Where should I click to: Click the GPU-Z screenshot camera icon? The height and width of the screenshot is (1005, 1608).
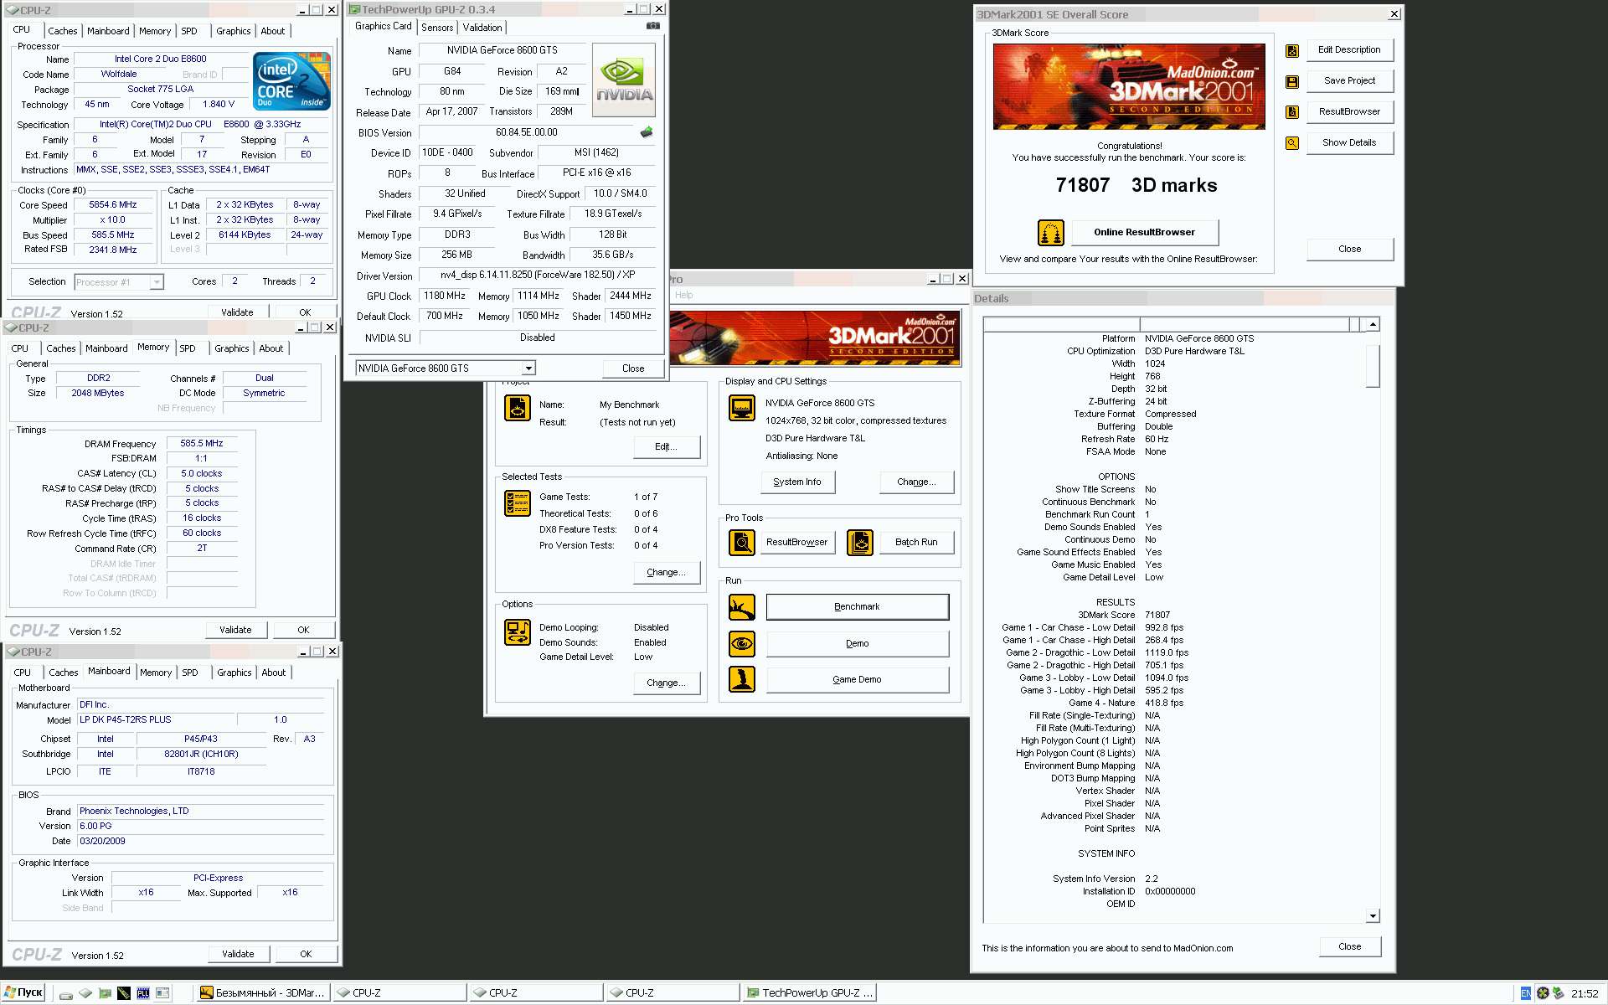tap(652, 27)
